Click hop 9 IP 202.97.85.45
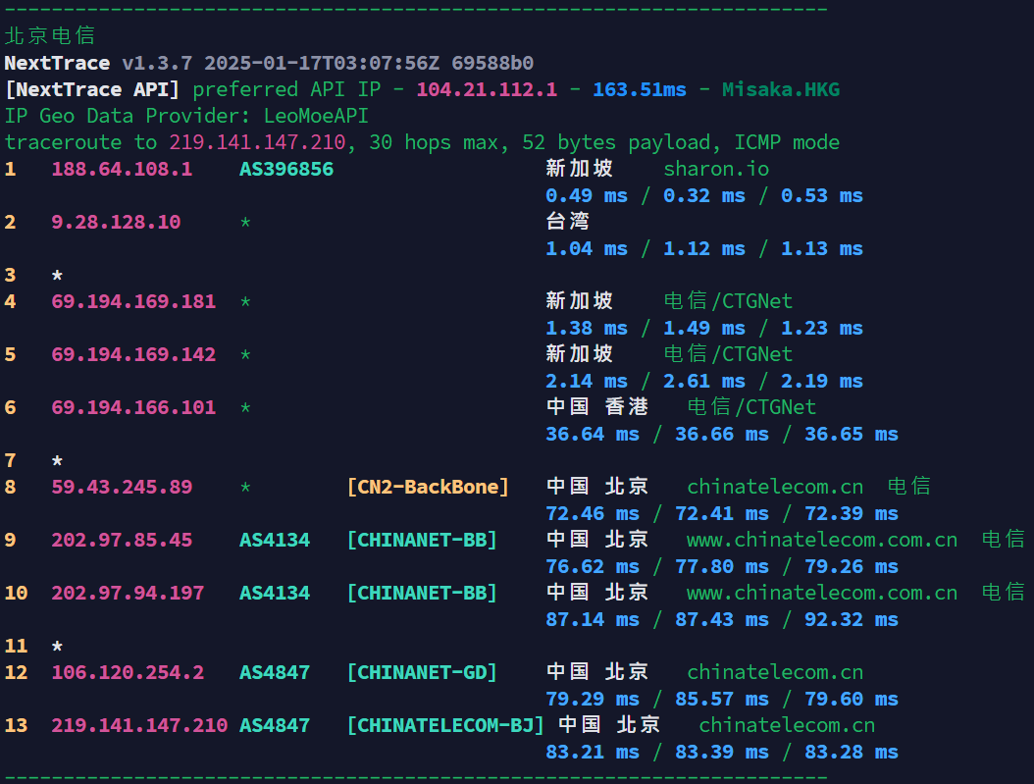The image size is (1034, 784). pyautogui.click(x=122, y=540)
